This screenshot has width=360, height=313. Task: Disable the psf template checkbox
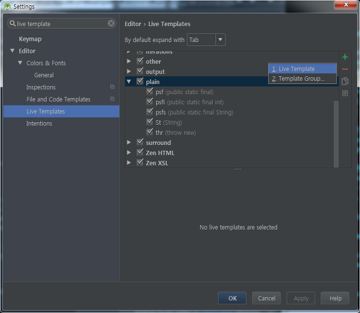point(150,91)
